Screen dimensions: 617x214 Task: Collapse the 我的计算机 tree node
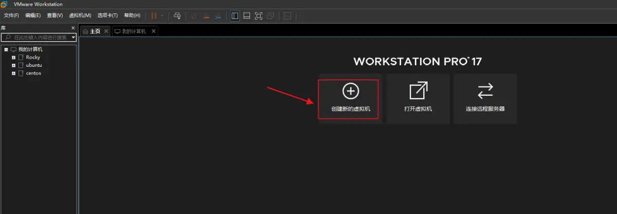point(6,49)
